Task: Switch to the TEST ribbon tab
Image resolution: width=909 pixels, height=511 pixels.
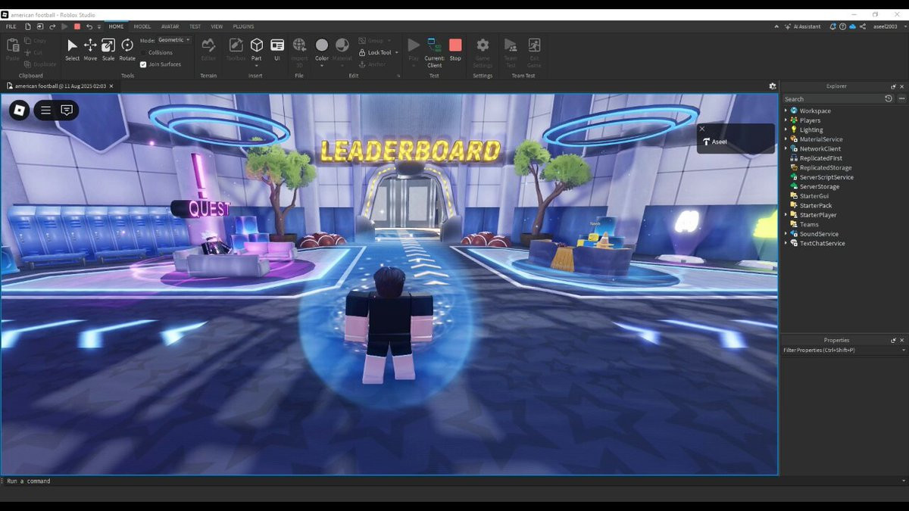Action: point(195,26)
